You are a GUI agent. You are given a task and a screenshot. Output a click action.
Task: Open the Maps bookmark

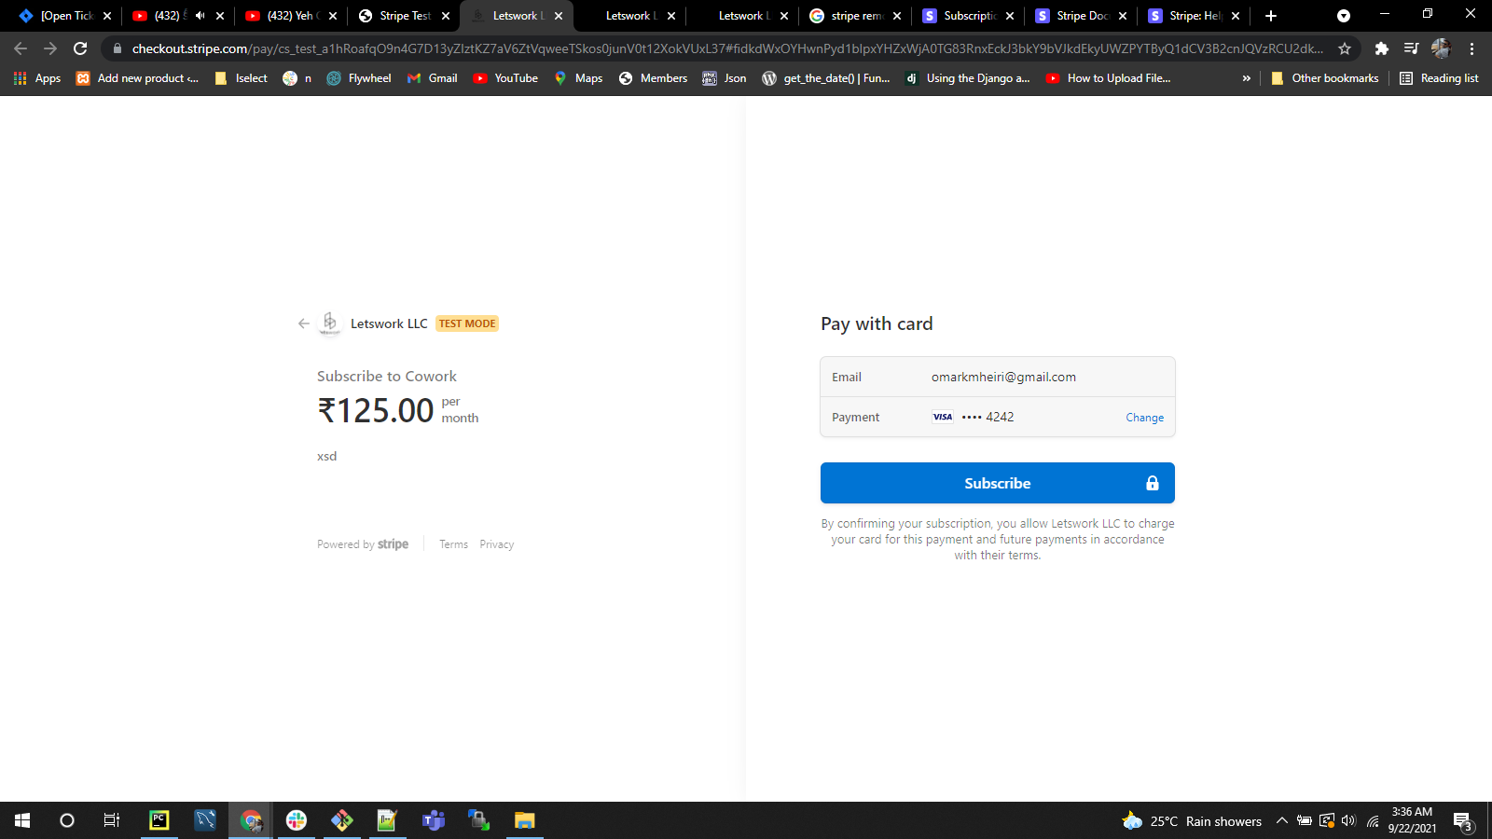(x=579, y=78)
